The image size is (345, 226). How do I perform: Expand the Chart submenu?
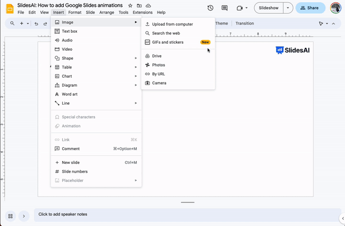[96, 76]
